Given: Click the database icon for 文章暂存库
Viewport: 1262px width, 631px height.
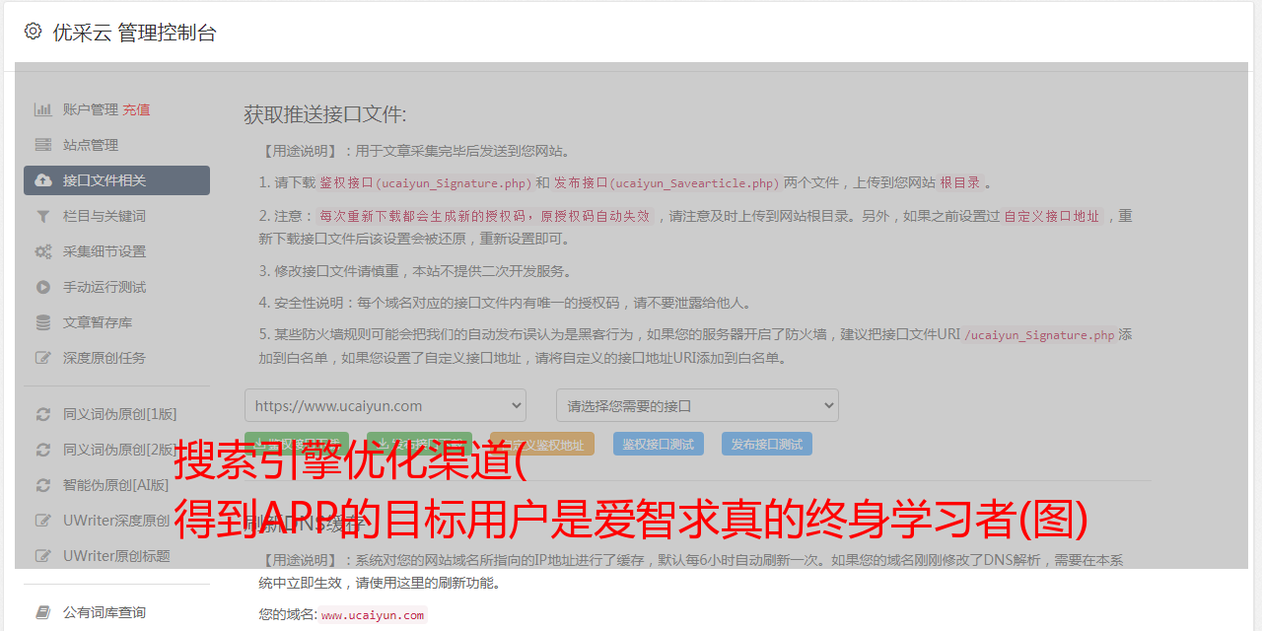Looking at the screenshot, I should (x=43, y=322).
